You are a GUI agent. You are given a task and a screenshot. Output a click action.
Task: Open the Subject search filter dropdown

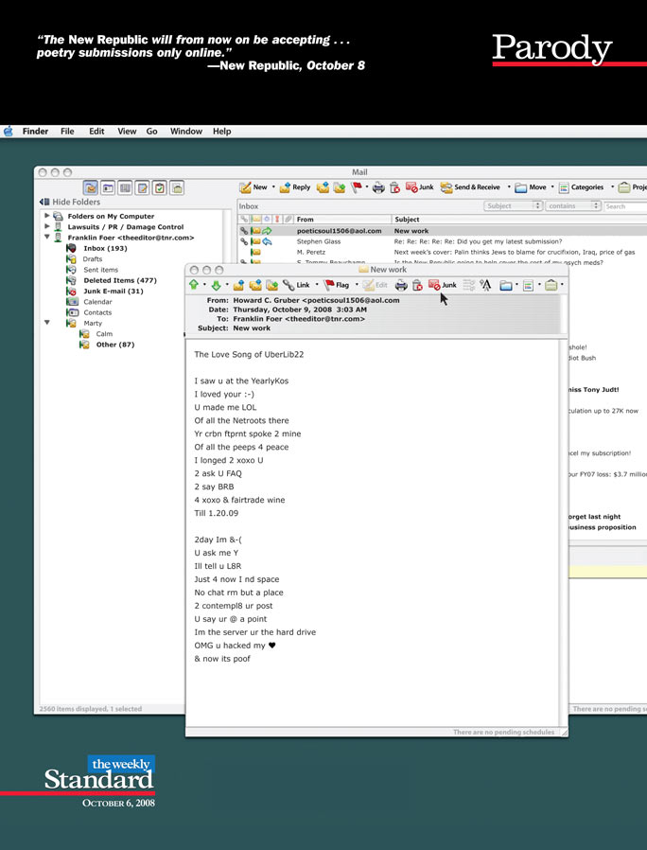coord(513,205)
